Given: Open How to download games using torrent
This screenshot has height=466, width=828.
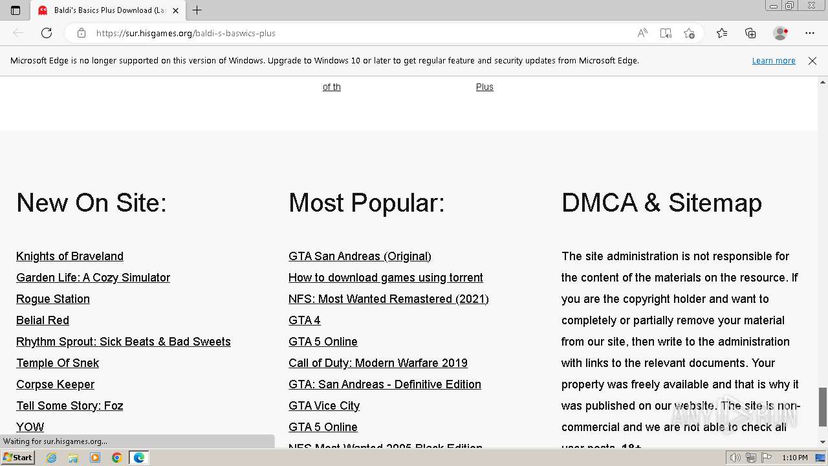Looking at the screenshot, I should 386,278.
